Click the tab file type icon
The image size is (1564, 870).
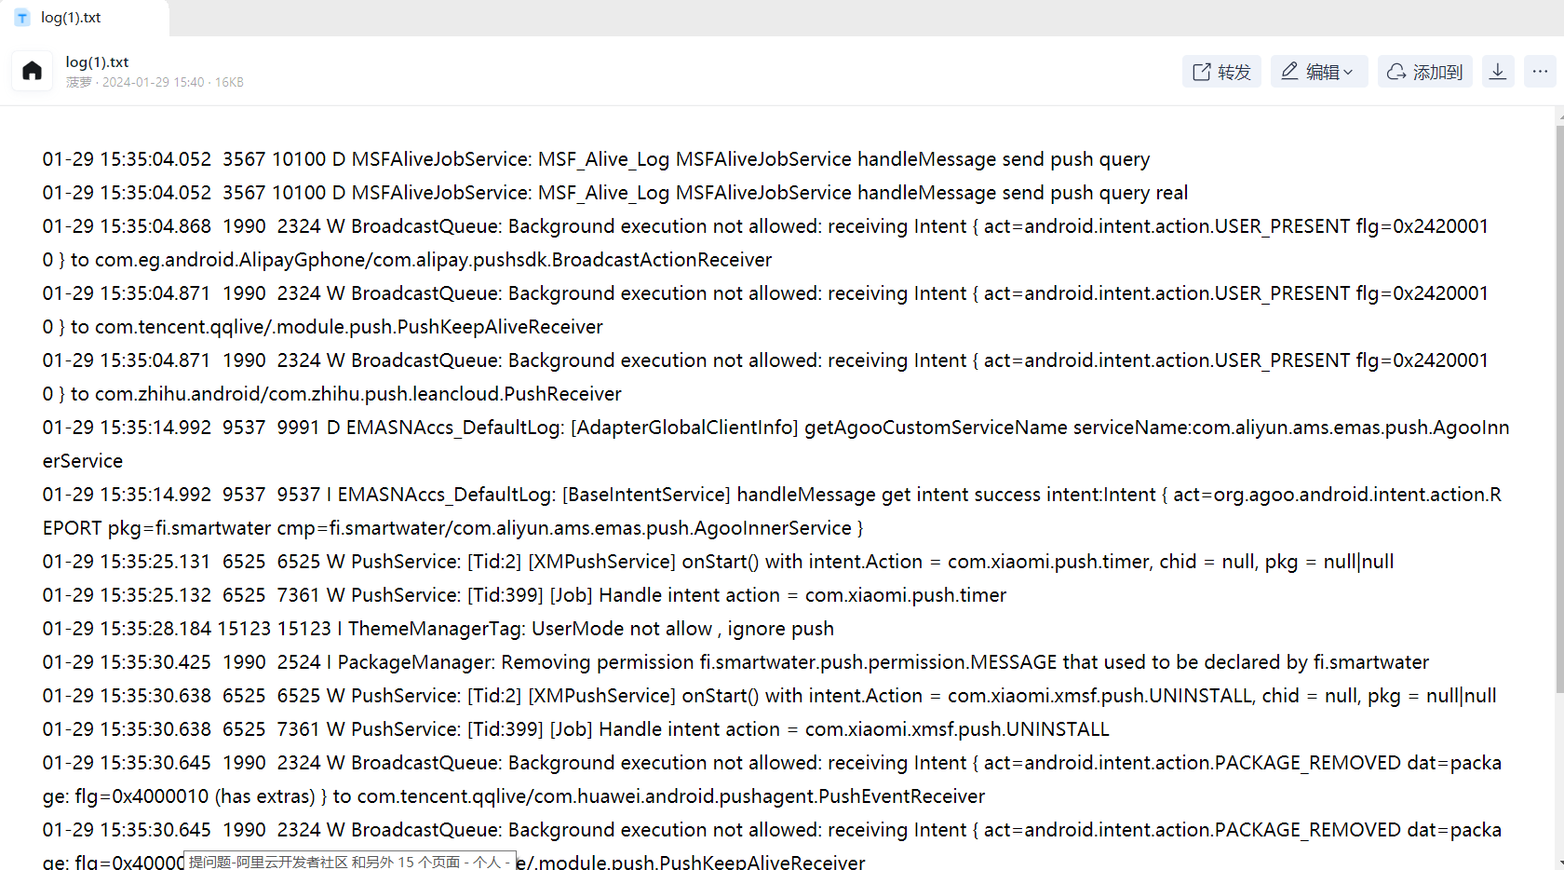pyautogui.click(x=22, y=18)
